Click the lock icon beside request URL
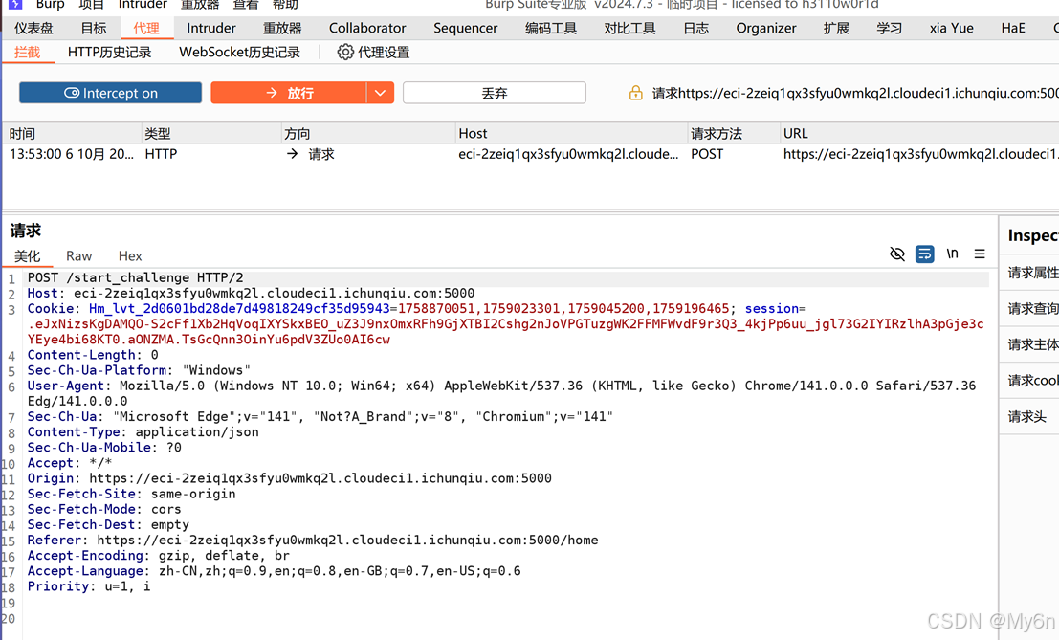Screen dimensions: 1059x640 point(635,93)
